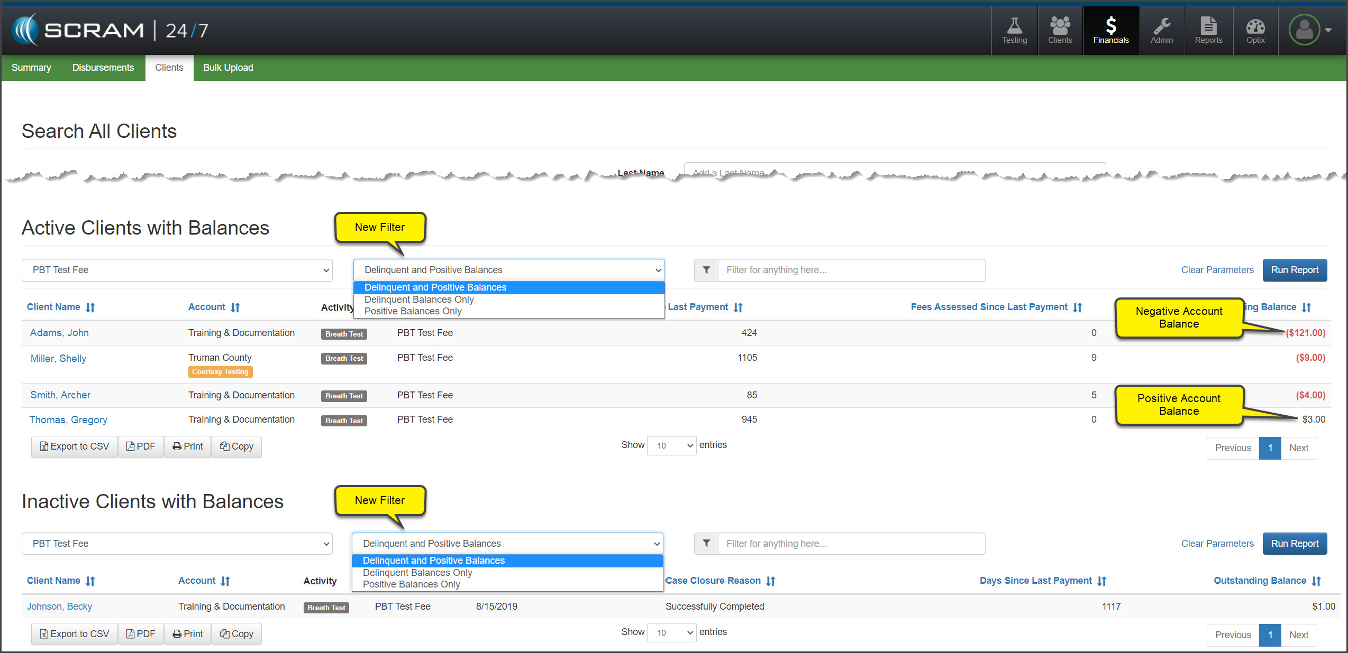1348x653 pixels.
Task: Expand the active PBT Test Fee dropdown
Action: 177,270
